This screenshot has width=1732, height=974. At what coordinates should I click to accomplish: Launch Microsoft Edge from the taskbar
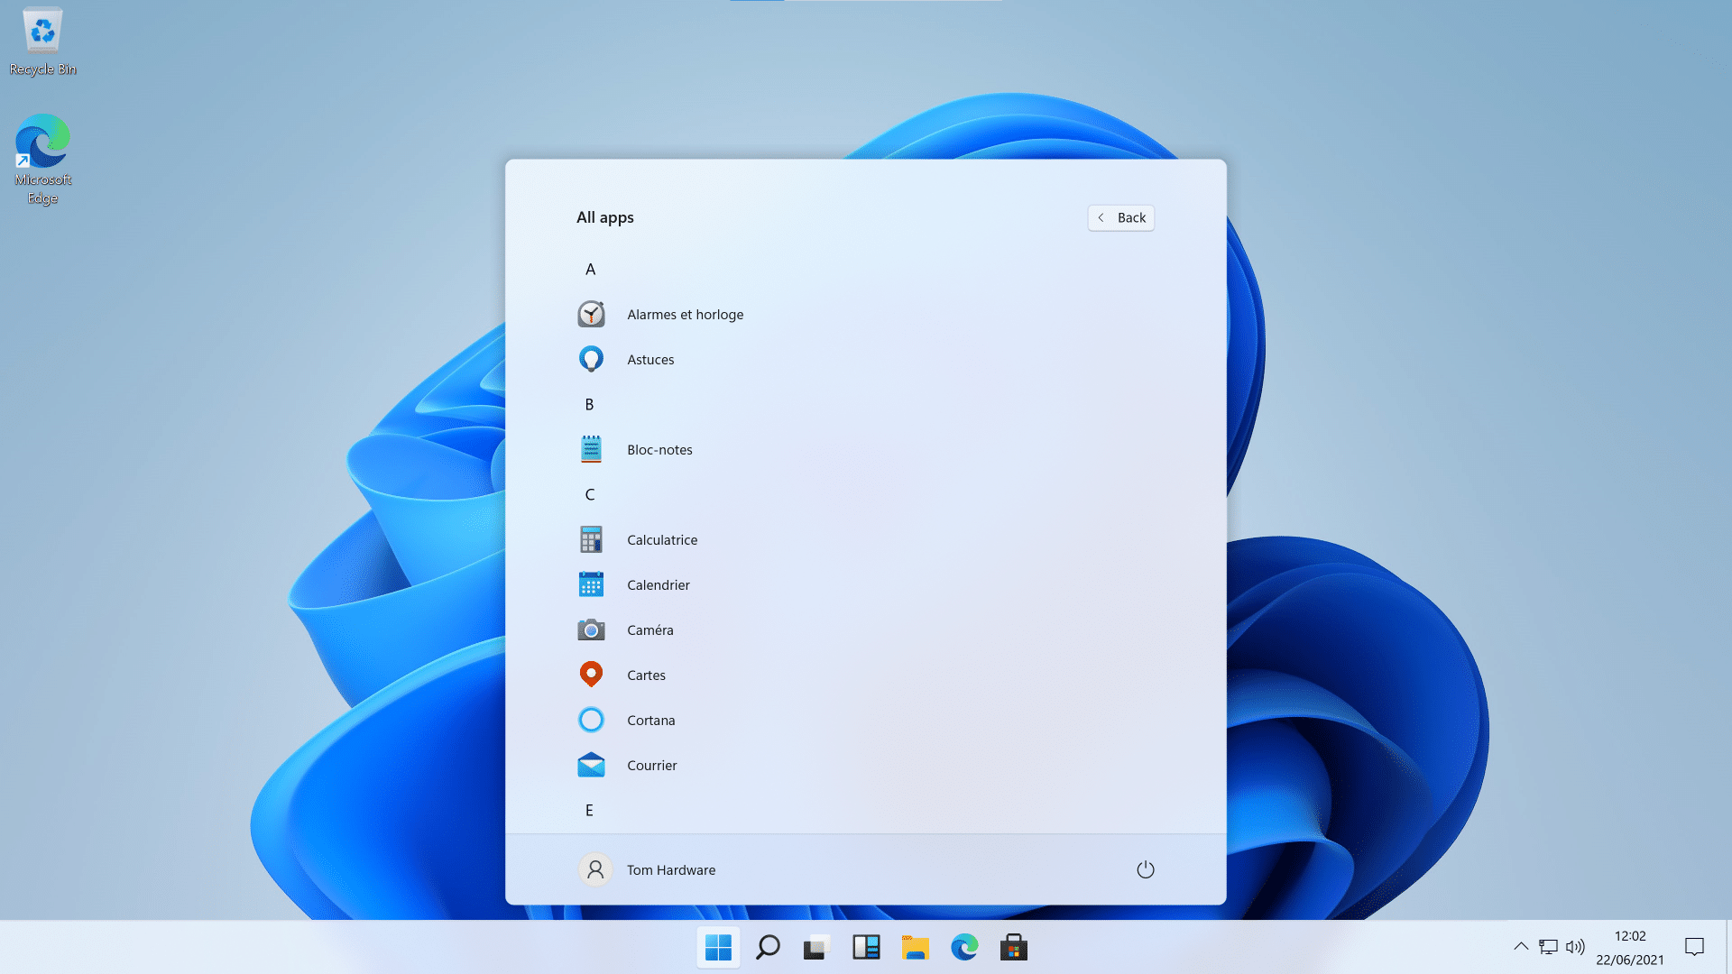point(964,947)
